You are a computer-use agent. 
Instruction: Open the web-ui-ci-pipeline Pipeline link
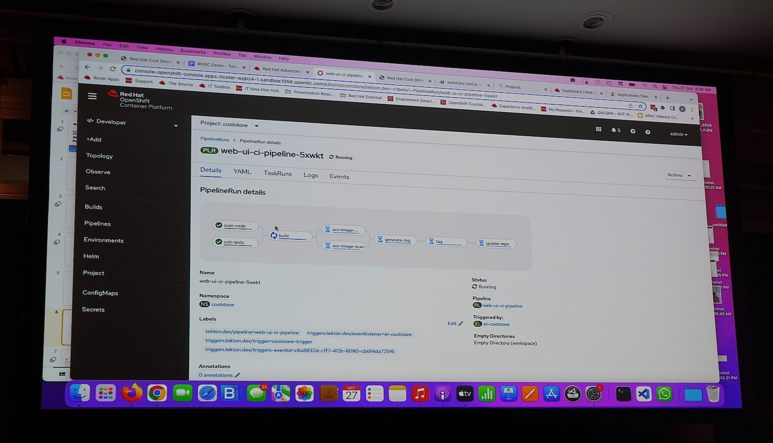click(x=502, y=306)
